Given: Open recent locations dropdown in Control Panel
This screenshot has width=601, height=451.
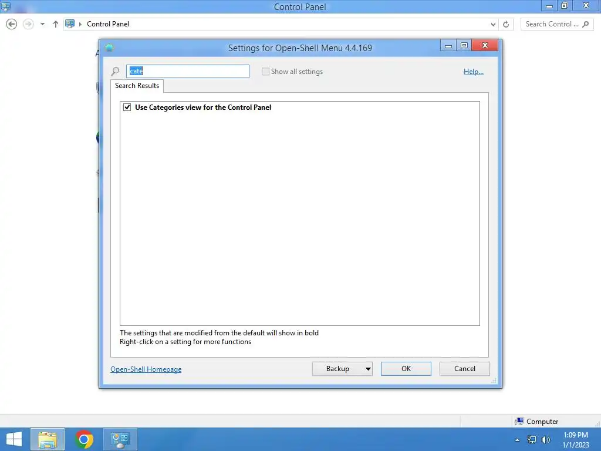Looking at the screenshot, I should pyautogui.click(x=42, y=24).
